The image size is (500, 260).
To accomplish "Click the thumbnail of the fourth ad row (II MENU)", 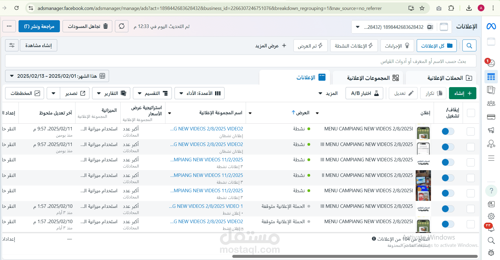I will [423, 178].
